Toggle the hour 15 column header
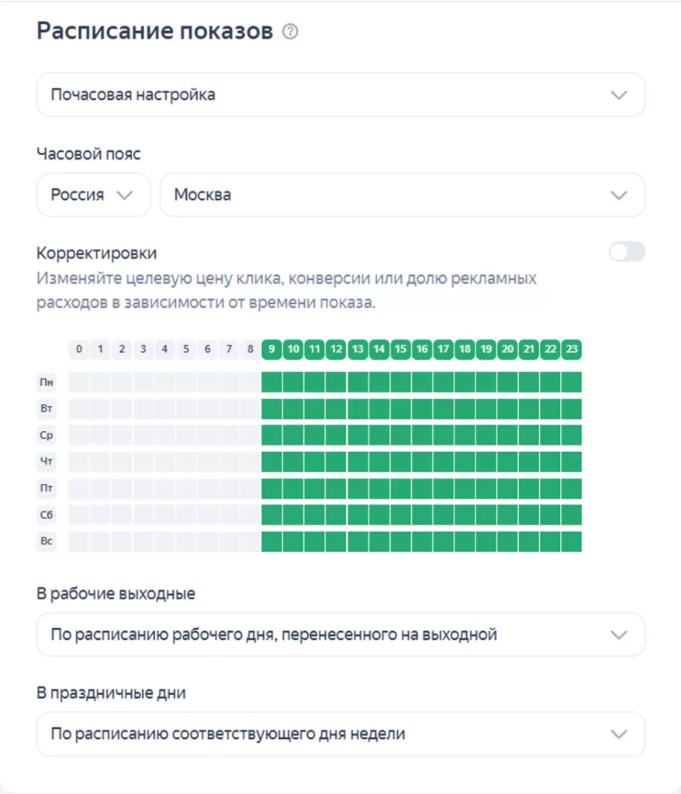This screenshot has height=794, width=681. pyautogui.click(x=401, y=350)
